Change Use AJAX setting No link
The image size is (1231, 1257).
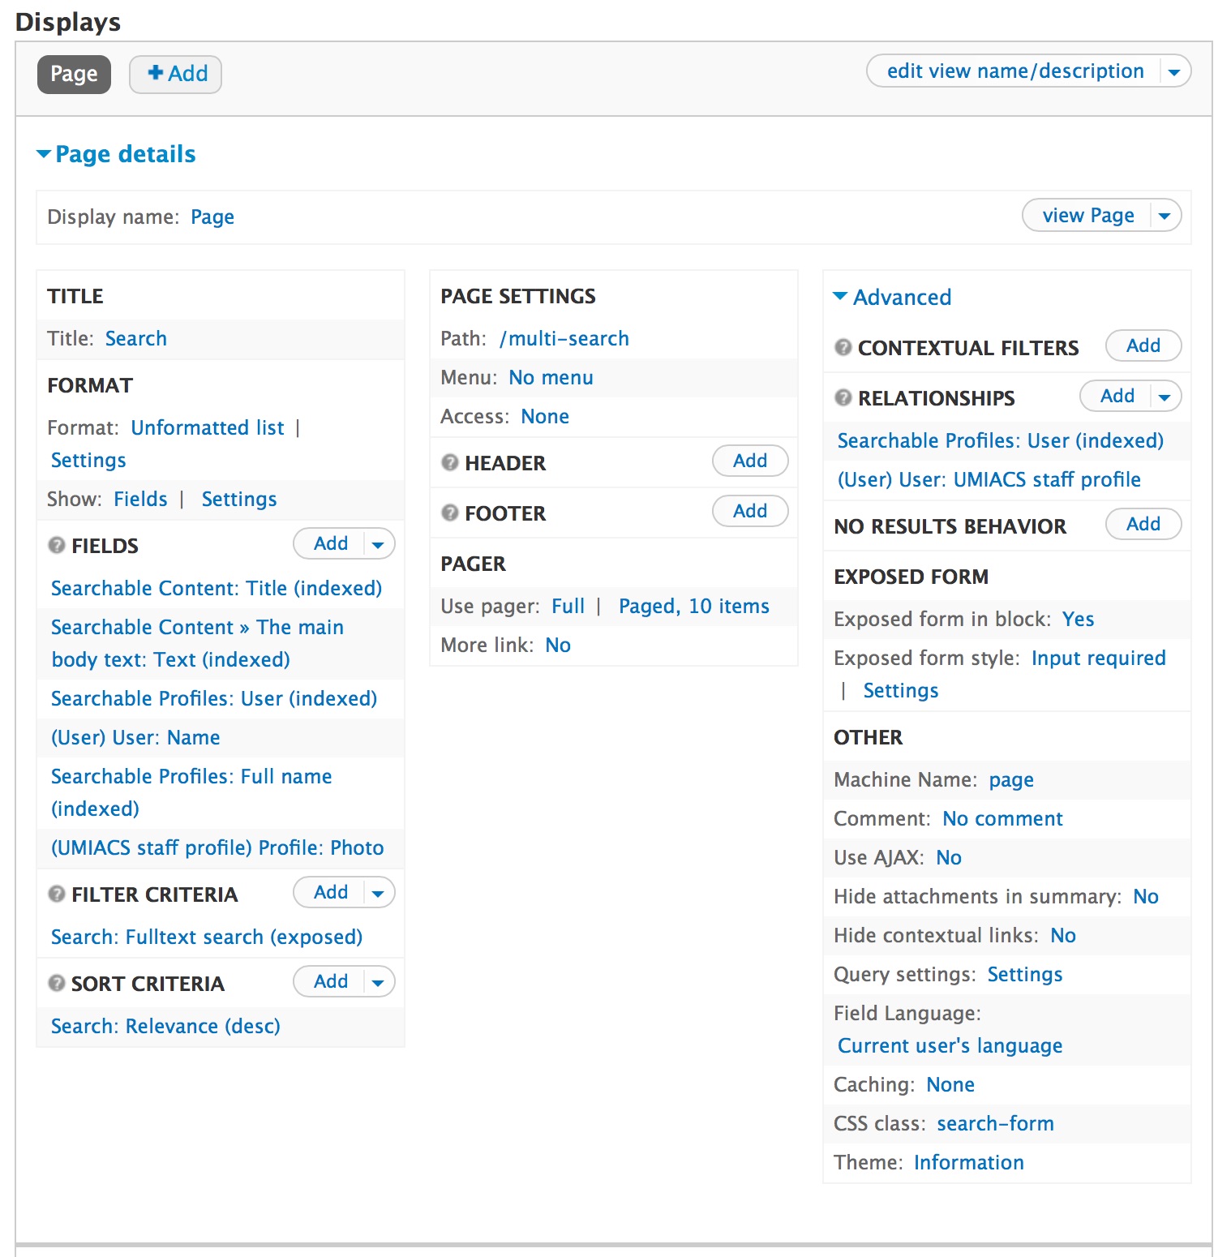949,857
